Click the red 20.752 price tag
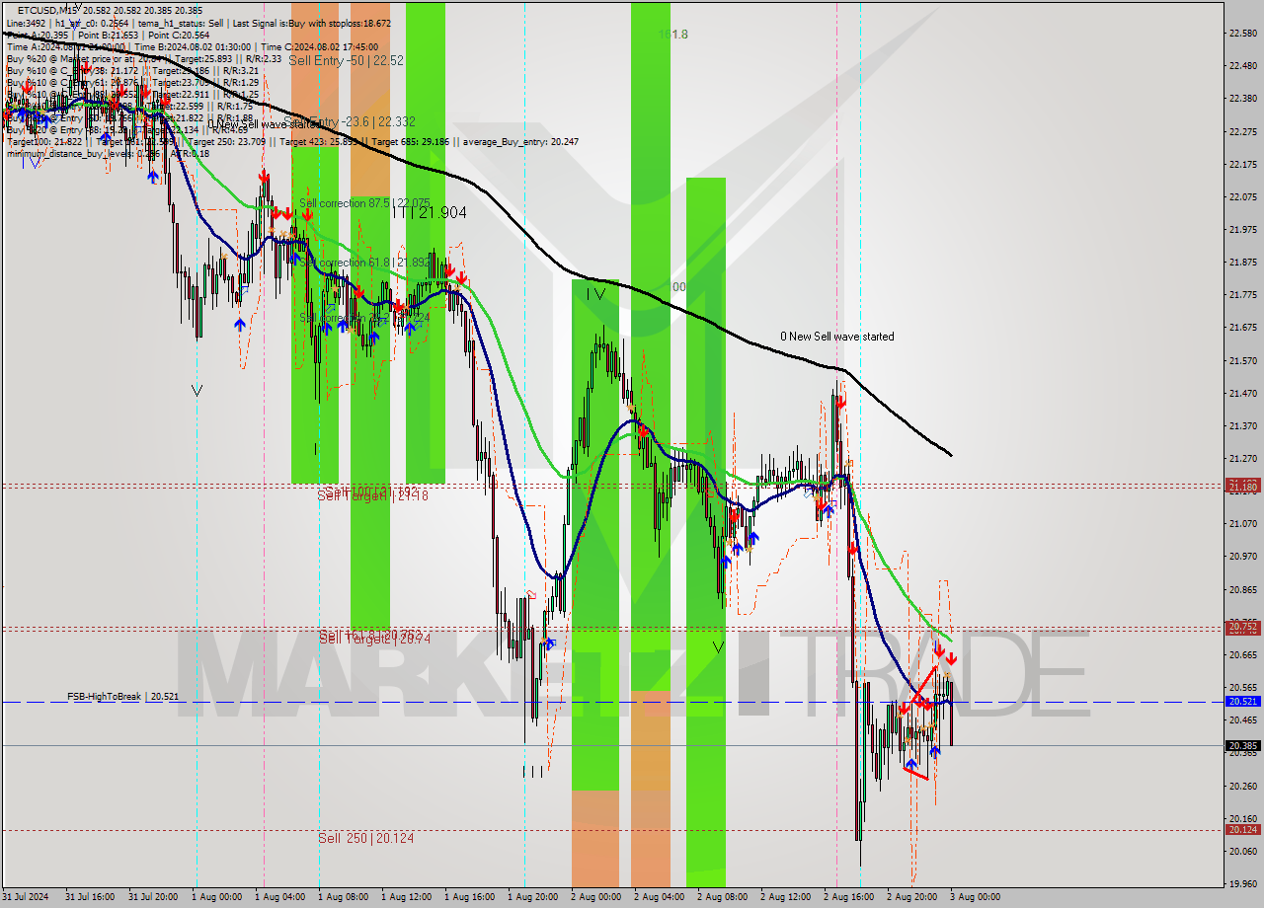This screenshot has width=1264, height=908. (x=1242, y=627)
